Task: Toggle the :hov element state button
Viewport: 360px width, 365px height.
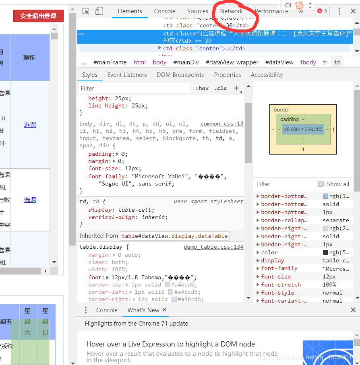Action: [202, 89]
